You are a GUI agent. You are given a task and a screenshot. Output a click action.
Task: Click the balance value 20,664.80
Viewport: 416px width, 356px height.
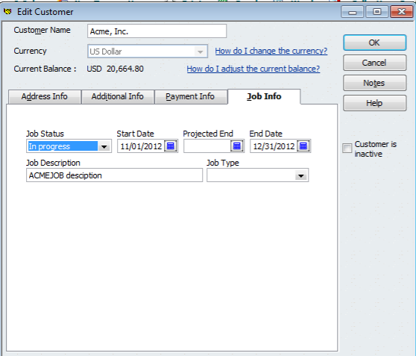125,69
